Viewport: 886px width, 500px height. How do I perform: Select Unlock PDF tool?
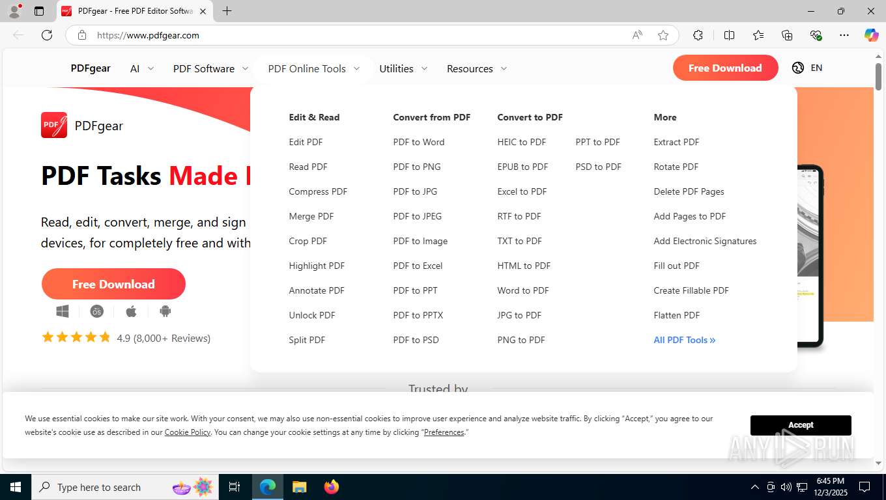[x=312, y=315]
